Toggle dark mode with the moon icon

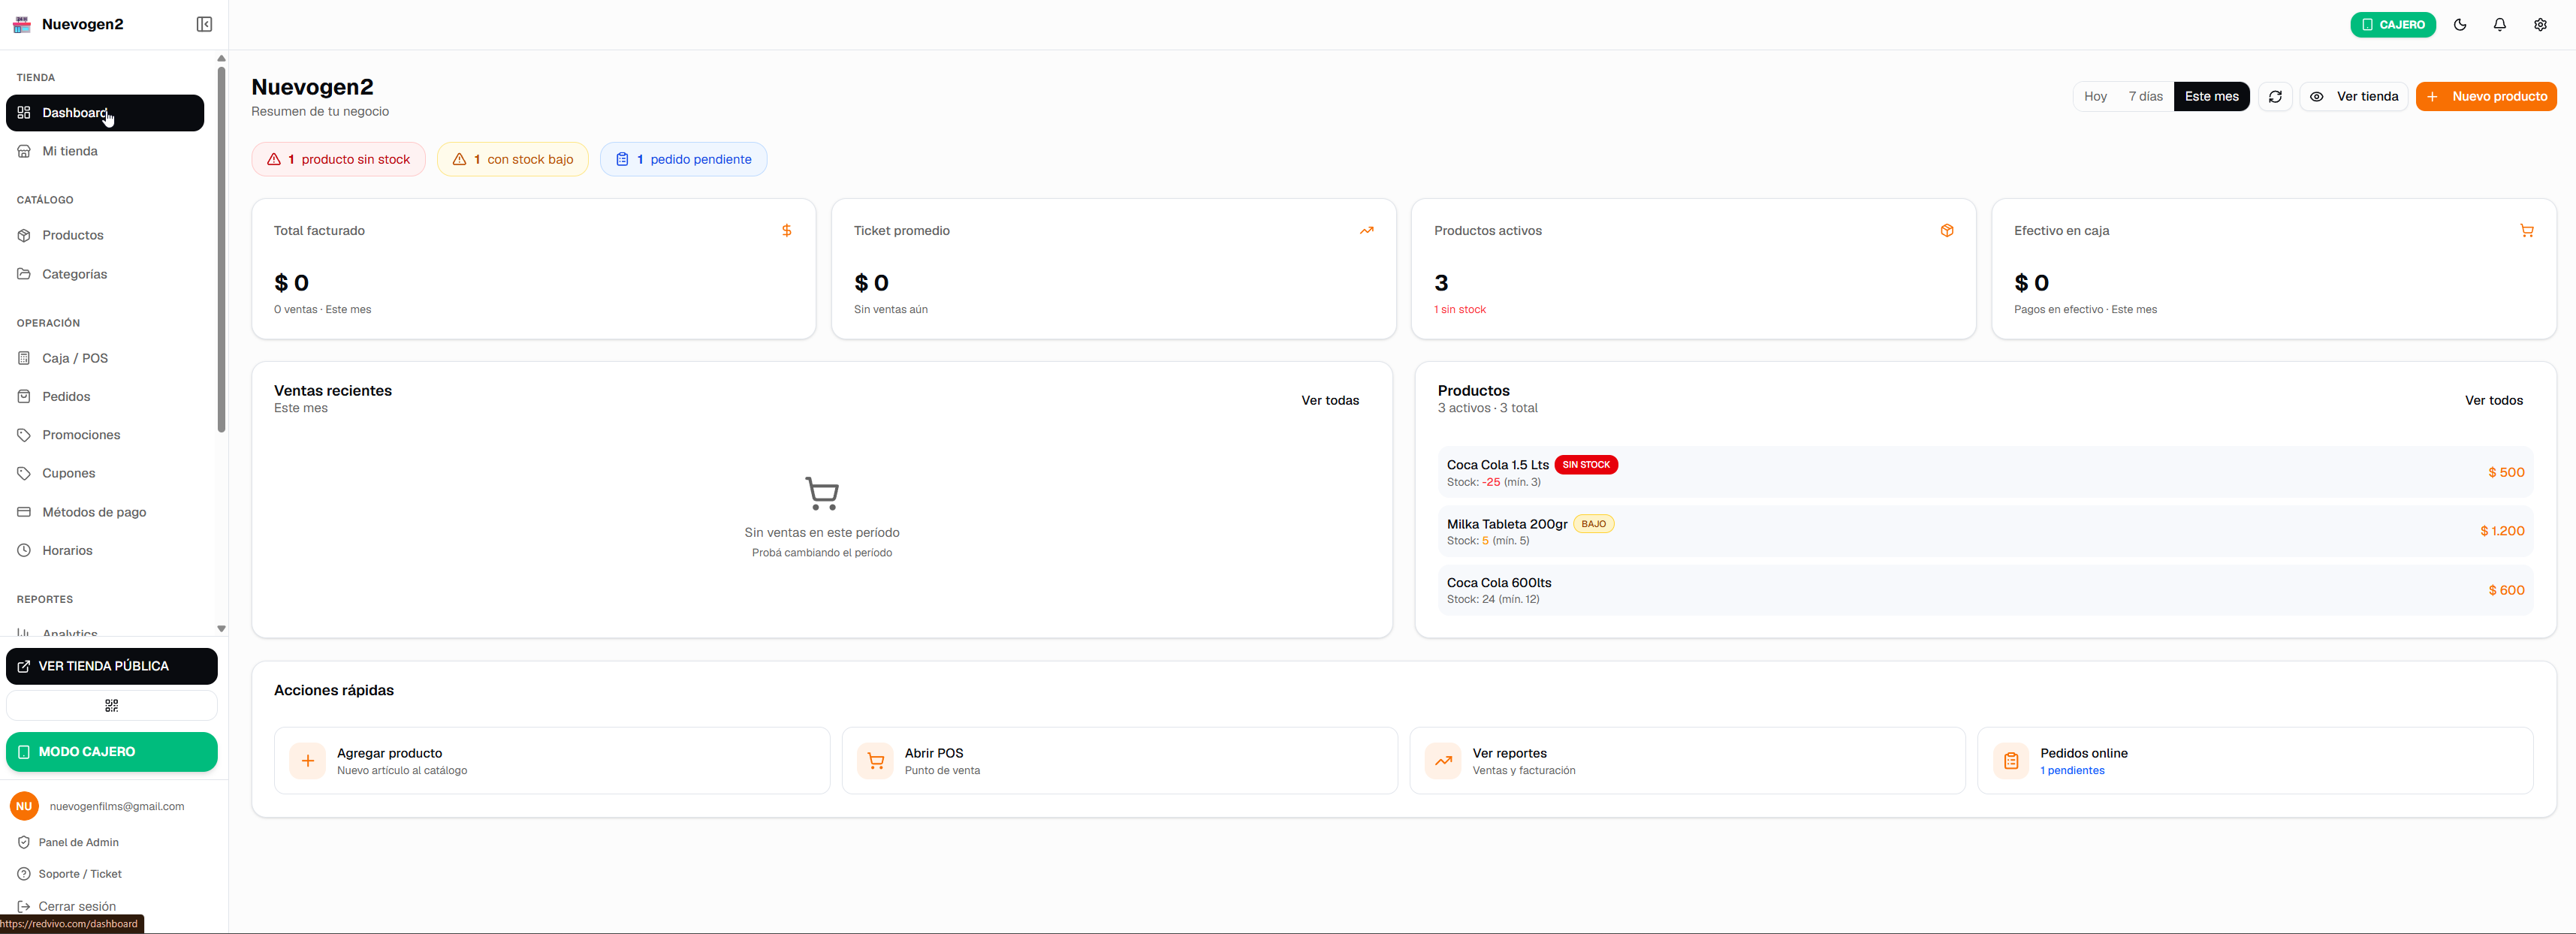coord(2460,24)
